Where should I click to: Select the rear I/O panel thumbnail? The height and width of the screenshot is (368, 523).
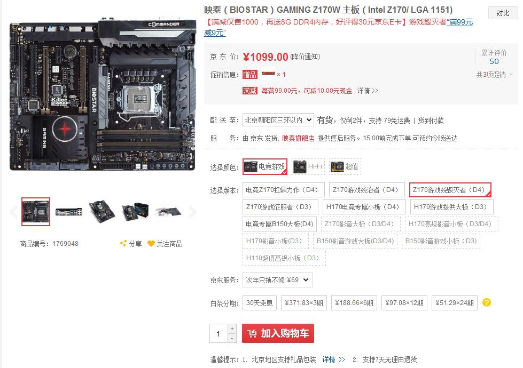tap(69, 212)
